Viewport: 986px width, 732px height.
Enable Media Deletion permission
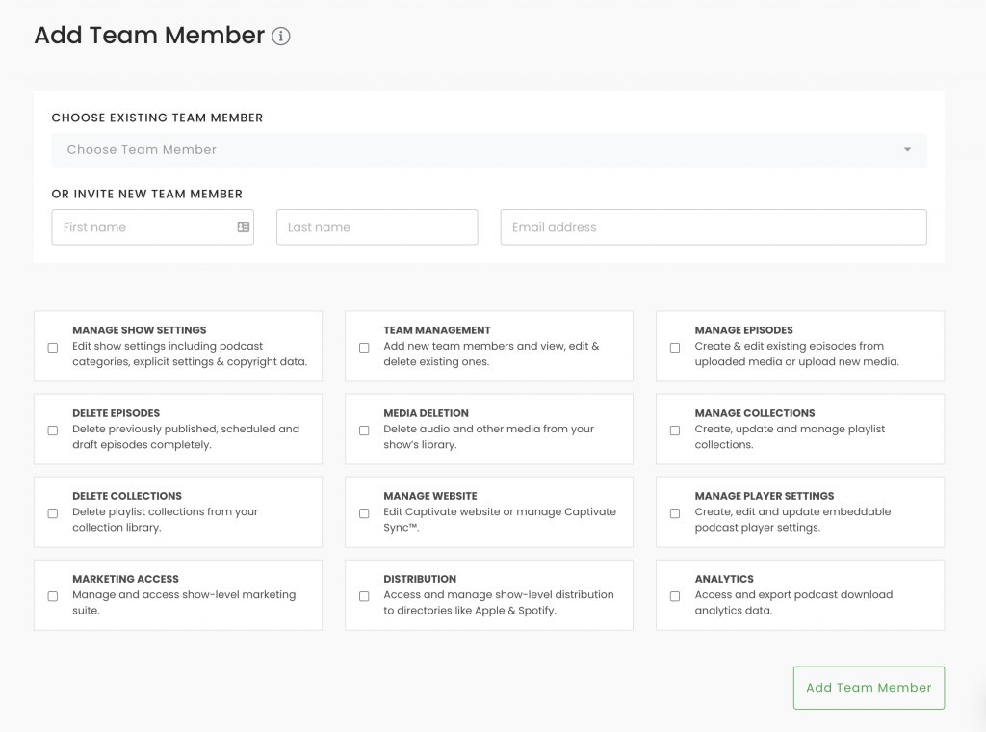364,431
